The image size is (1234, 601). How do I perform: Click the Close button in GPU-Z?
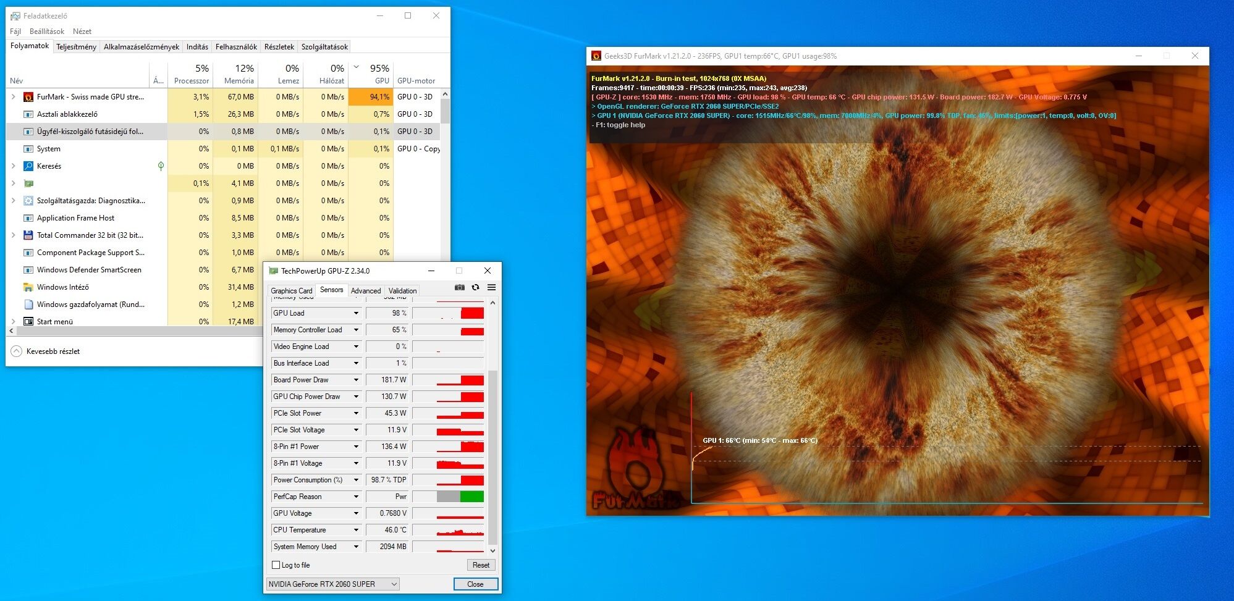(x=475, y=584)
